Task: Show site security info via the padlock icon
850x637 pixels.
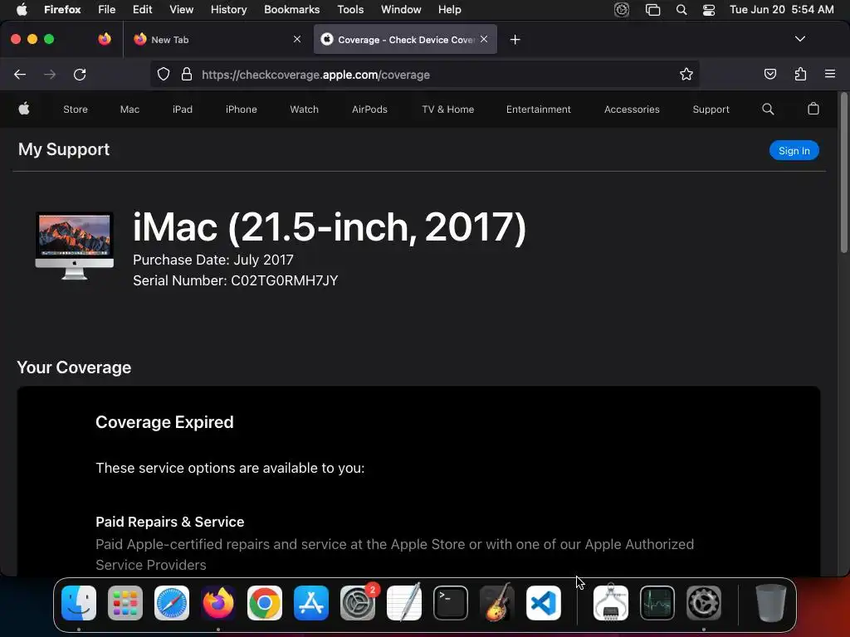Action: pyautogui.click(x=187, y=74)
